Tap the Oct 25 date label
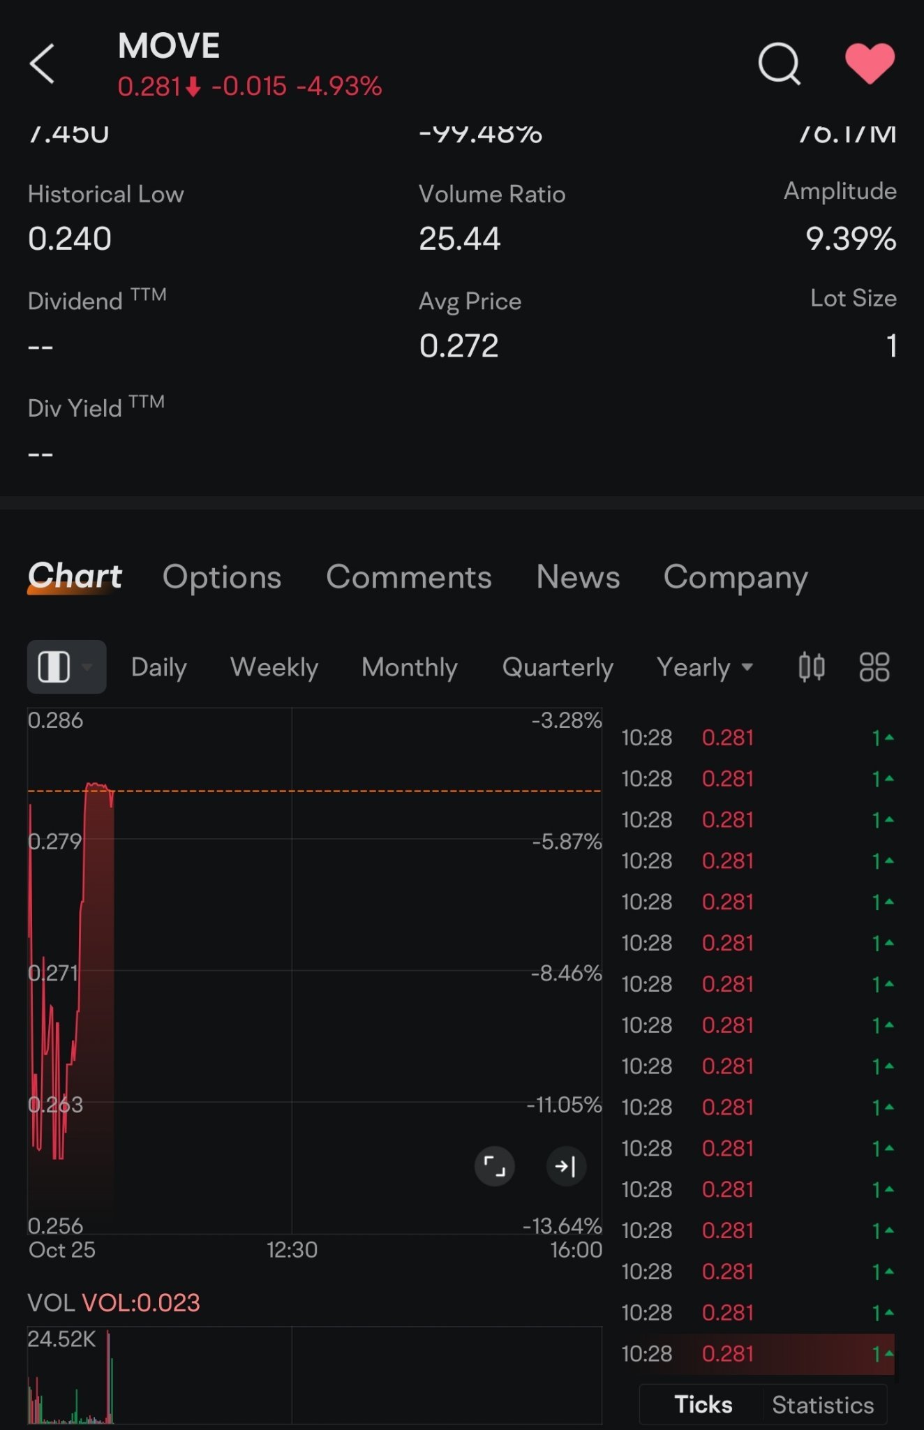This screenshot has height=1430, width=924. (x=62, y=1249)
